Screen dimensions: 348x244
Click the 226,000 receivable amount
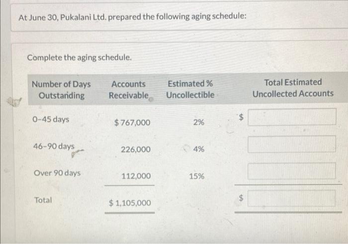[x=135, y=149]
